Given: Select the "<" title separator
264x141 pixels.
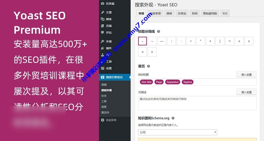Looking at the screenshot, I should (x=142, y=52).
